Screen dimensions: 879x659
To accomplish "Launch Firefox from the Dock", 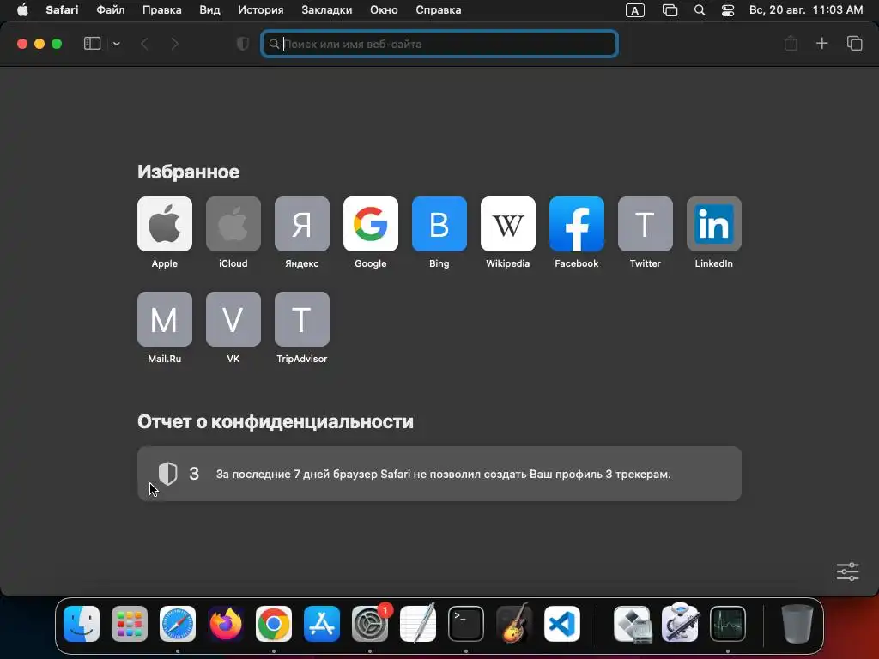I will [226, 623].
